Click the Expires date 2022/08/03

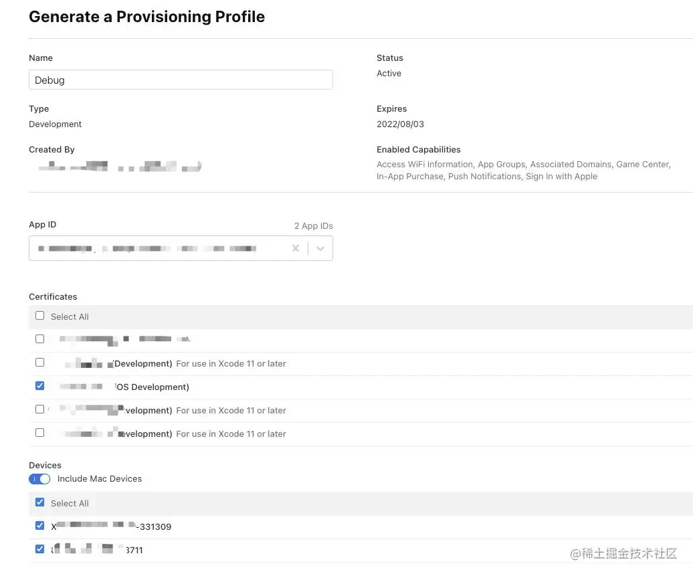click(400, 124)
